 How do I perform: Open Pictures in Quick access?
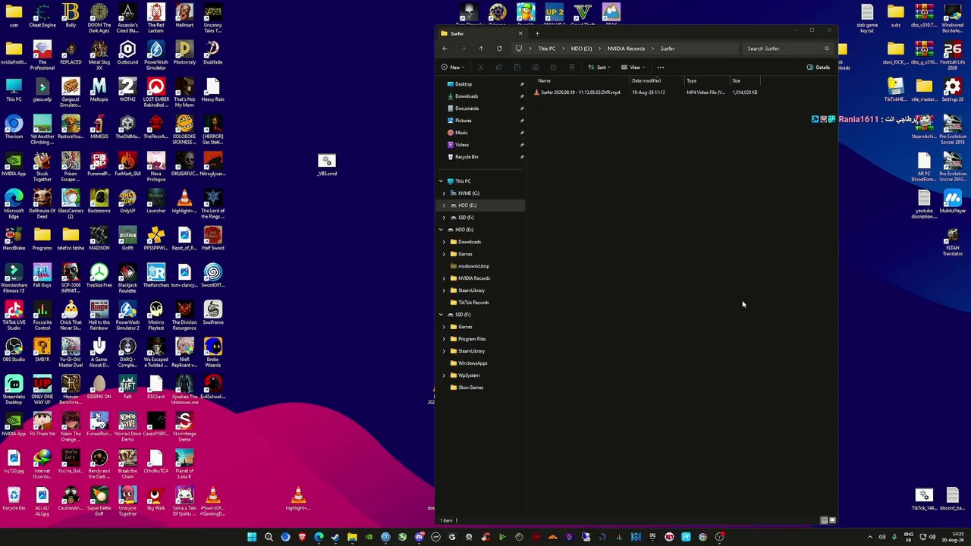coord(464,121)
